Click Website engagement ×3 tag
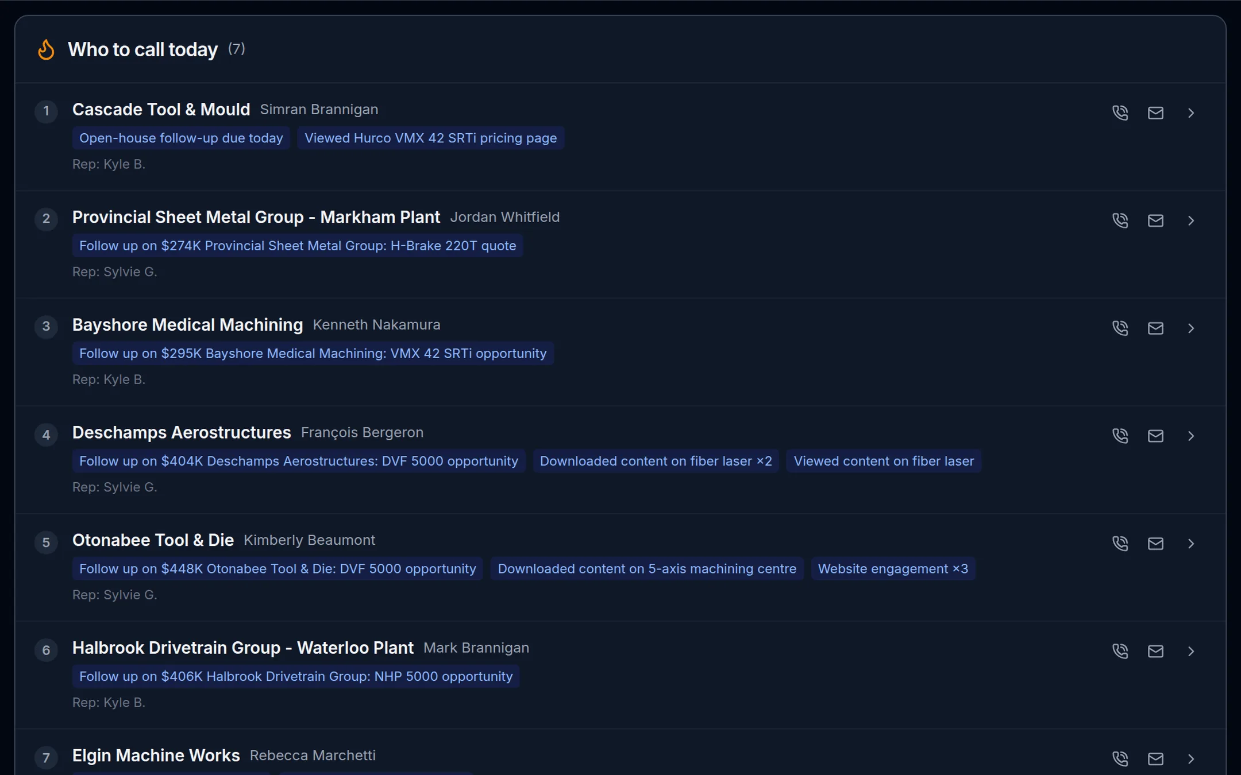 [x=893, y=568]
